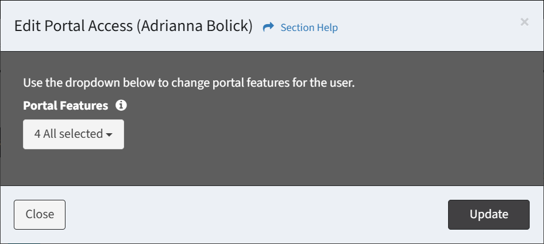Expand the caret on the Portal Features dropdown
Image resolution: width=544 pixels, height=244 pixels.
point(109,134)
